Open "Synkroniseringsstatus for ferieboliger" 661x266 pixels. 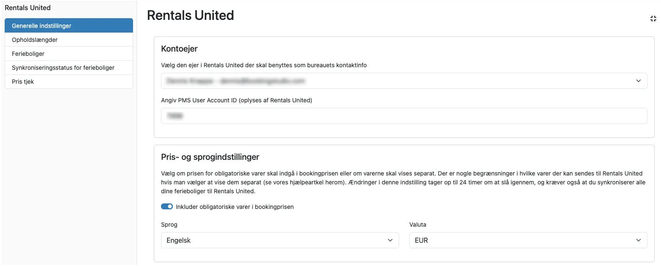pos(62,67)
